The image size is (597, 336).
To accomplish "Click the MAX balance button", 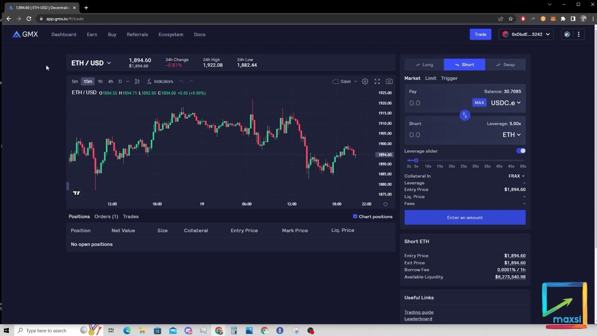I will point(479,103).
